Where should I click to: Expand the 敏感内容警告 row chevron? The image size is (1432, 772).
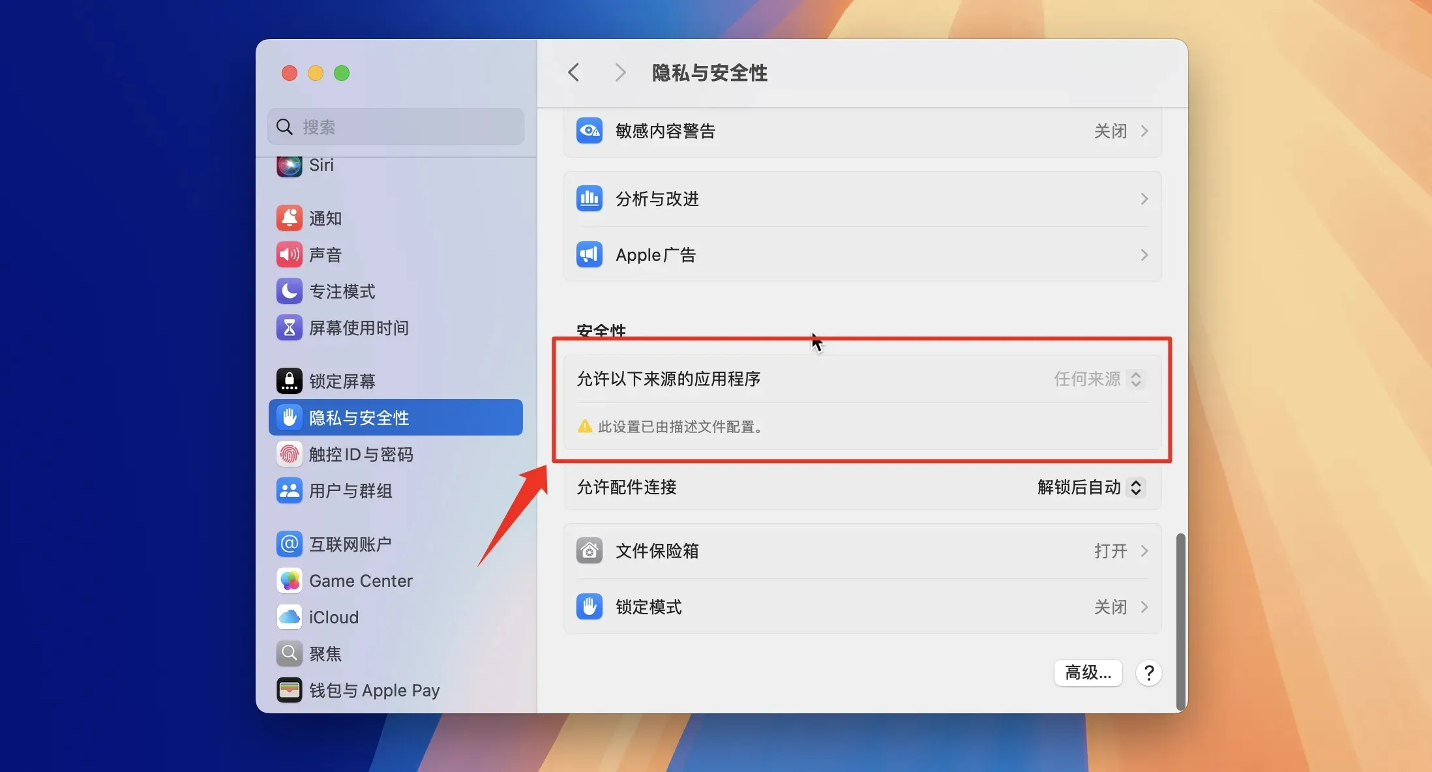tap(1144, 131)
